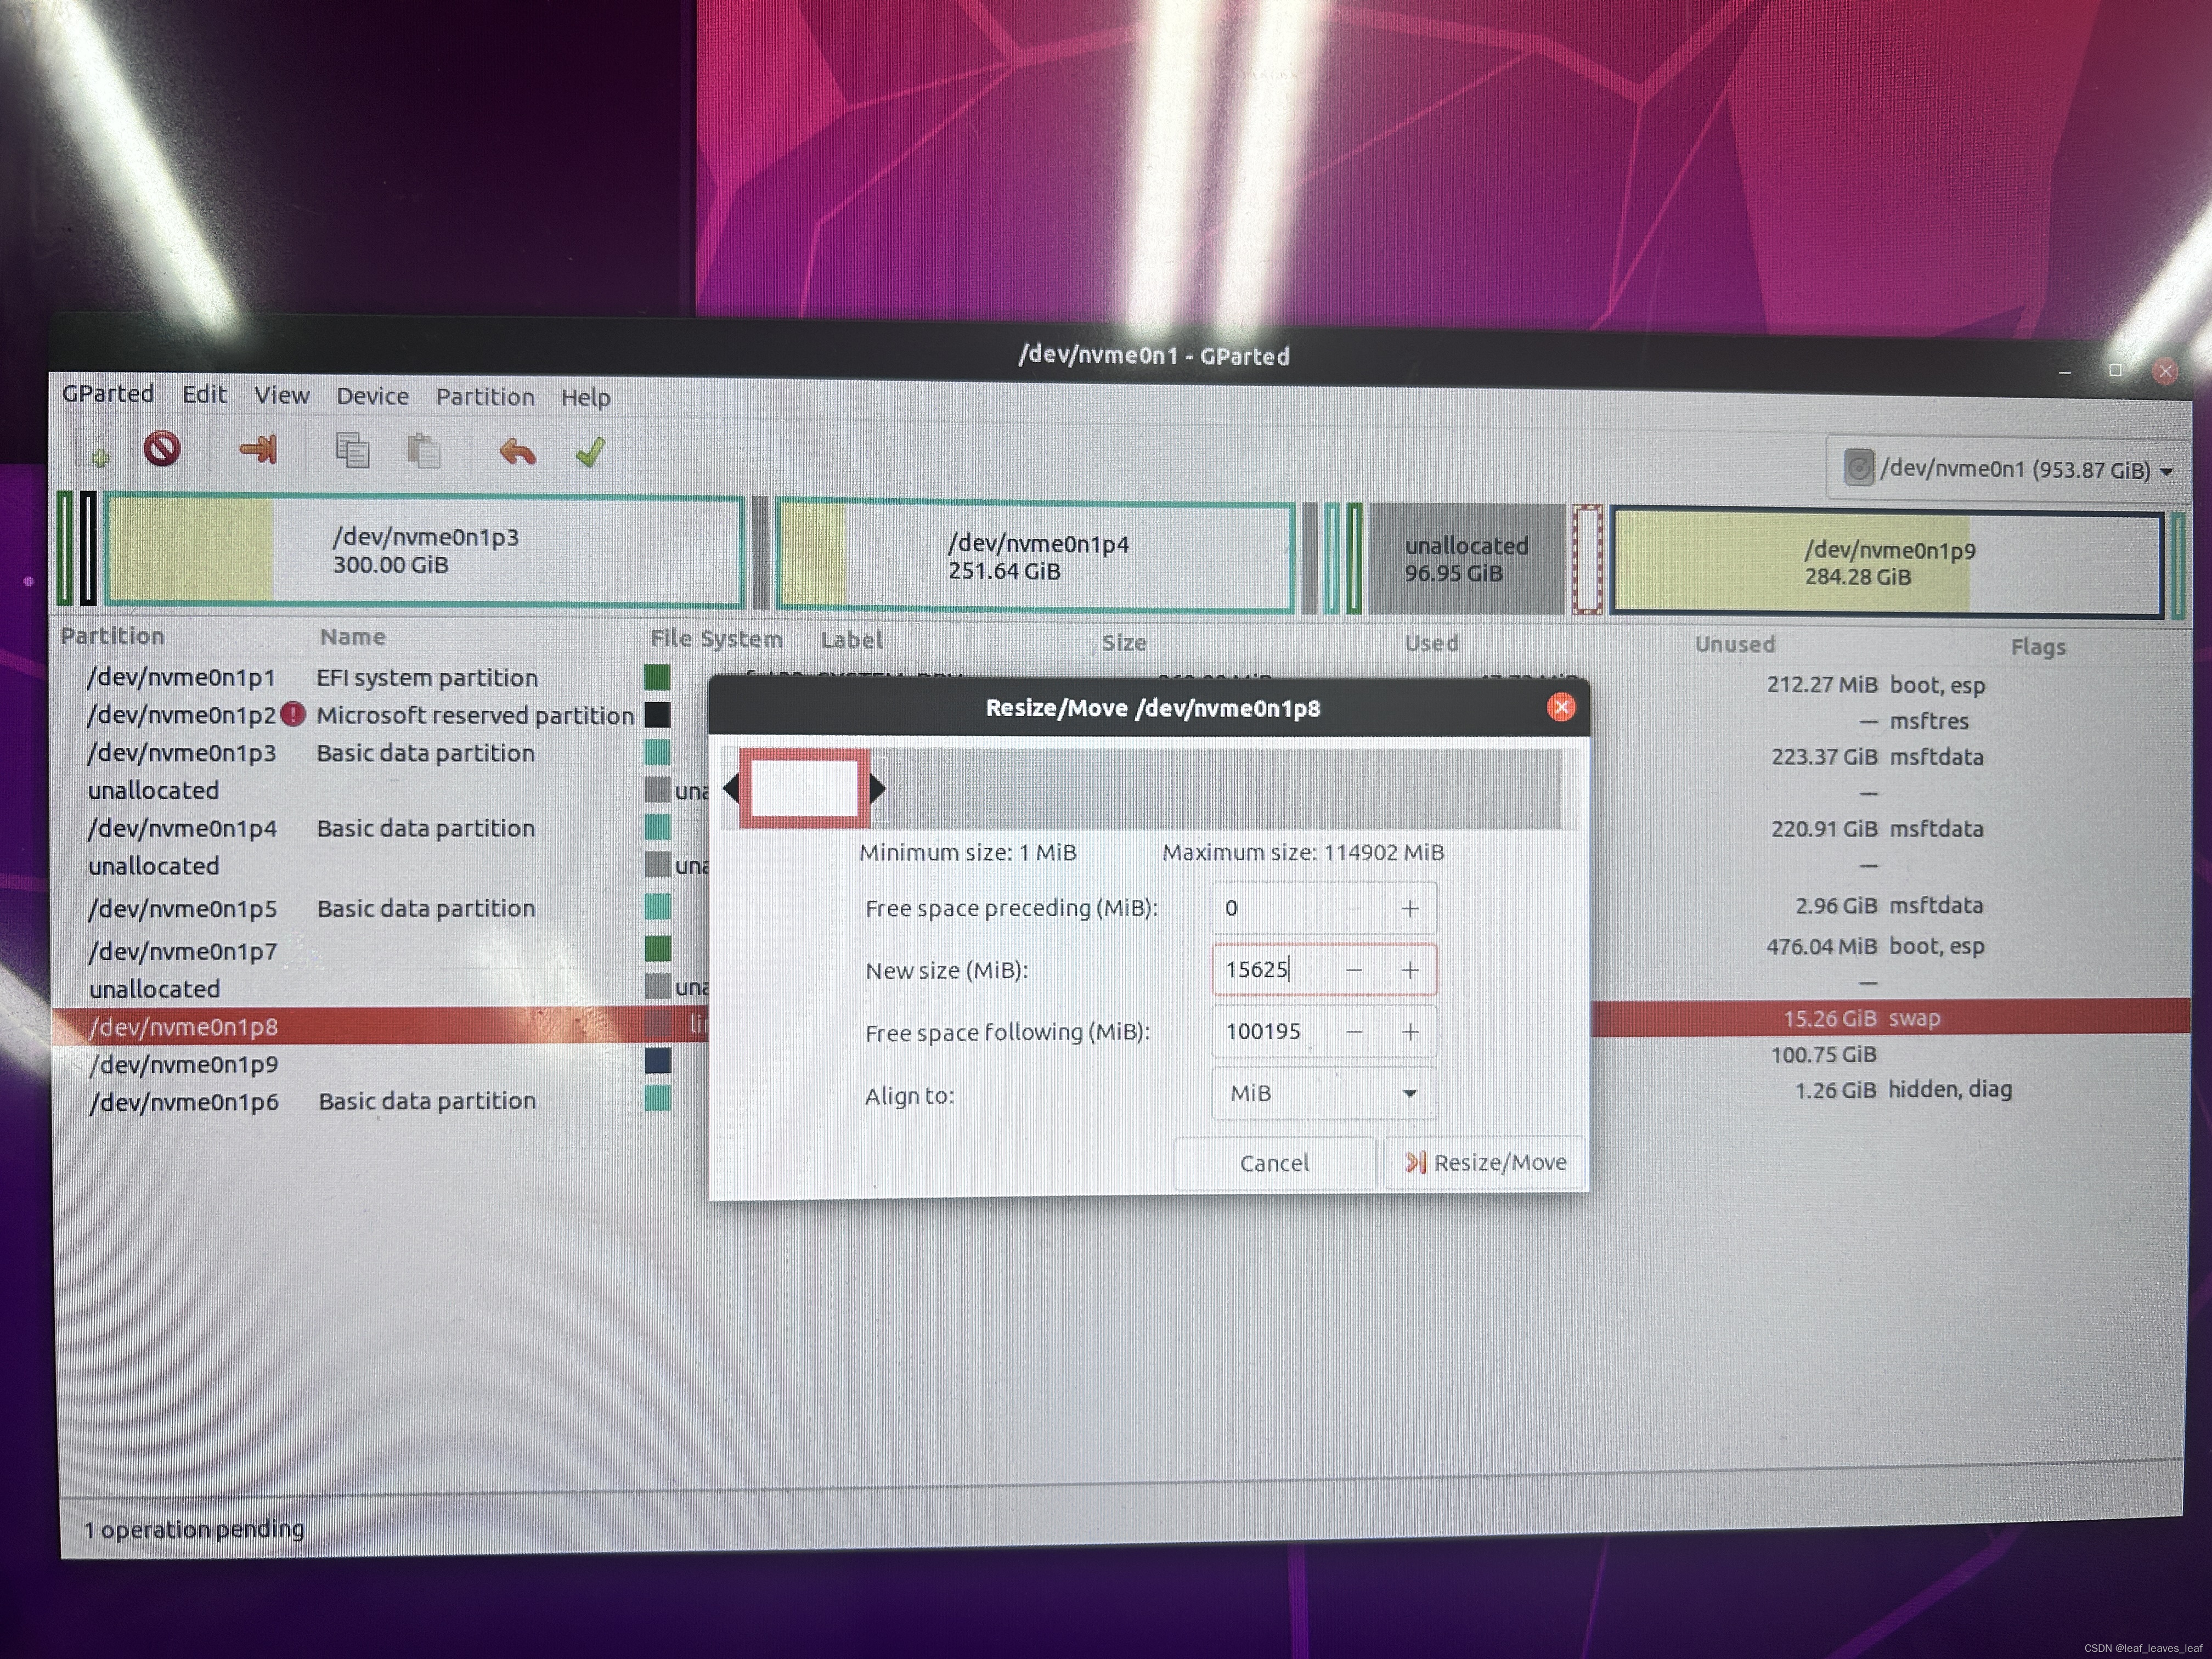Click the Delete partition toolbar icon

click(162, 449)
